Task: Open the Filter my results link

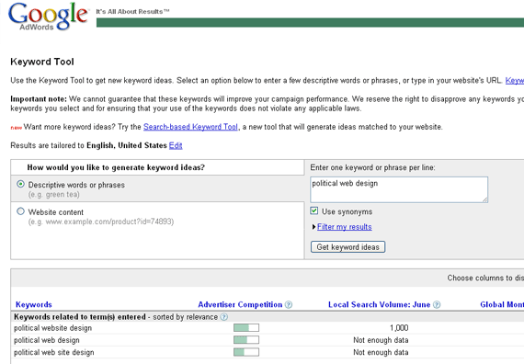Action: click(344, 227)
